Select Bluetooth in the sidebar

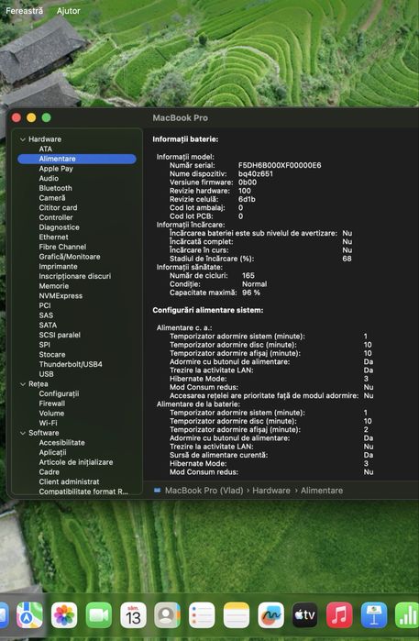tap(56, 188)
